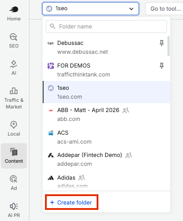183x221 pixels.
Task: Open the SEO toolkit icon
Action: 14,41
